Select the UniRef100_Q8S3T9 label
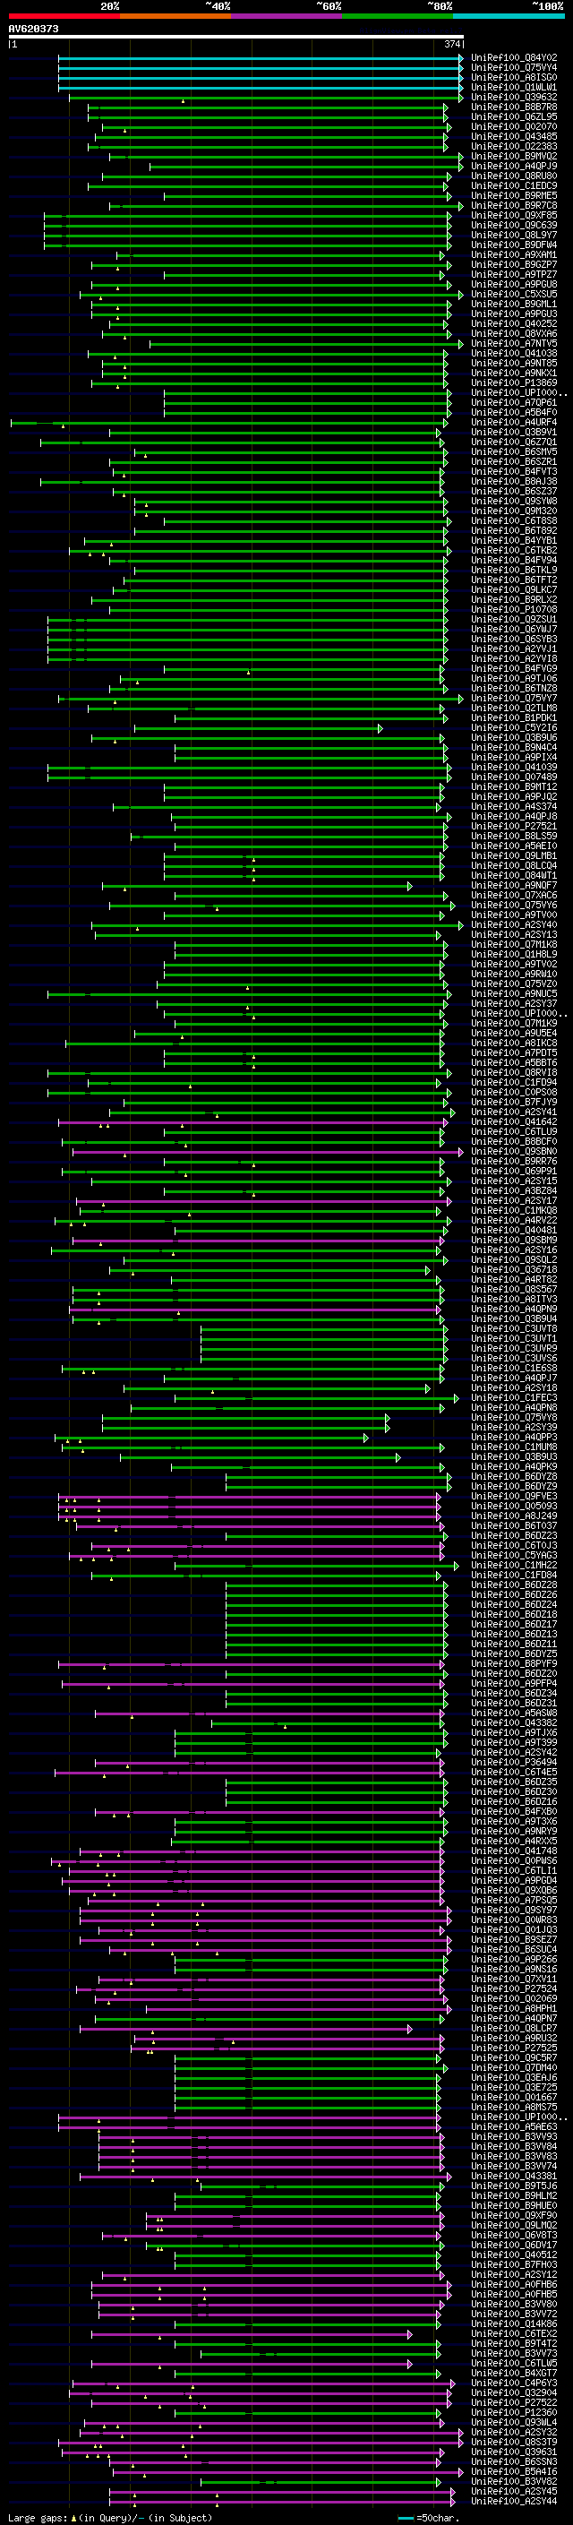573x2525 pixels. tap(514, 2443)
